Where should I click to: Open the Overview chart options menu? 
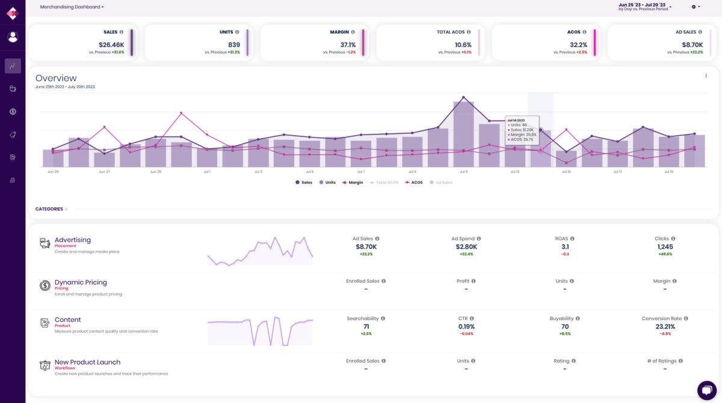coord(706,75)
